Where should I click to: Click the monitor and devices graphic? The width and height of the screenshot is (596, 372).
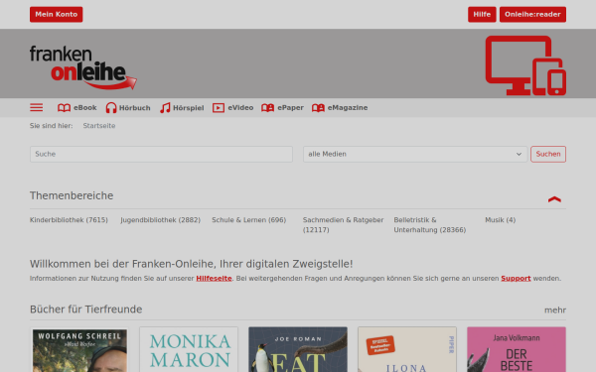[x=525, y=65]
